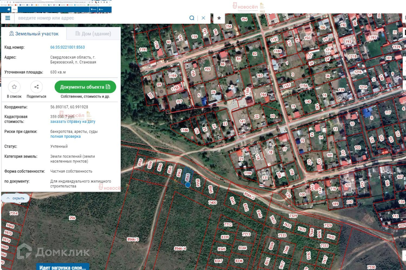
Task: Collapse info panel with скрыть
Action: tap(15, 198)
